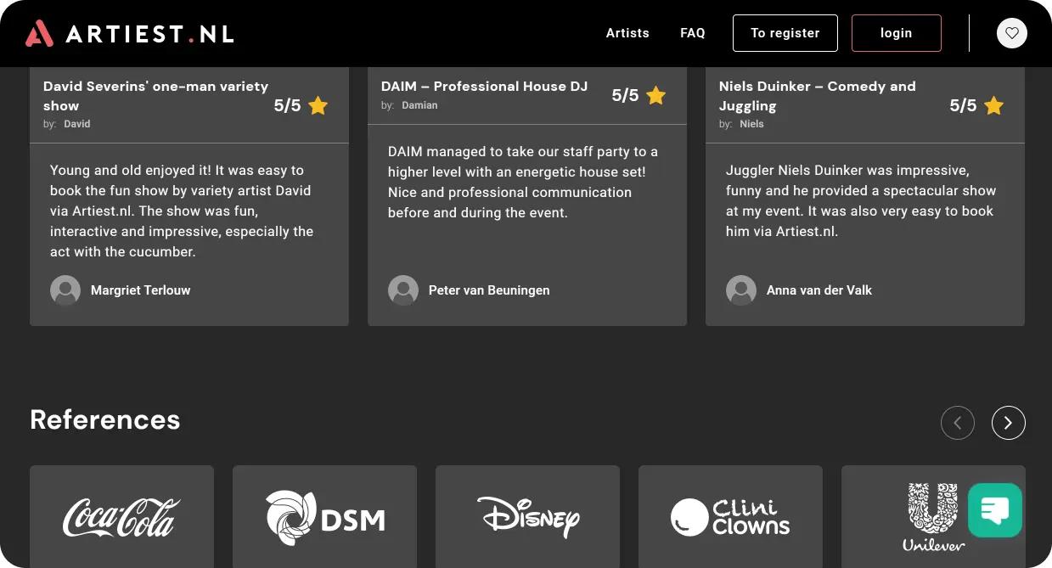Image resolution: width=1052 pixels, height=568 pixels.
Task: Click reviewer name Margriet Terlouw
Action: coord(141,290)
